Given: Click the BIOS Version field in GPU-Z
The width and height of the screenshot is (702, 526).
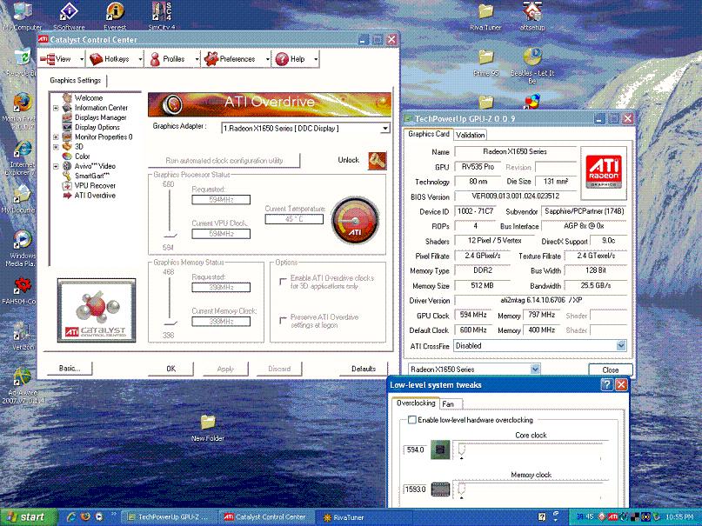Looking at the screenshot, I should point(515,196).
